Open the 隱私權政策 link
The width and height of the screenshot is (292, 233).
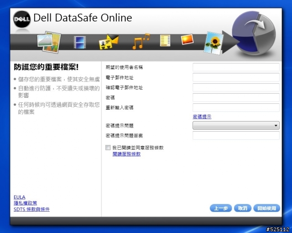26,203
